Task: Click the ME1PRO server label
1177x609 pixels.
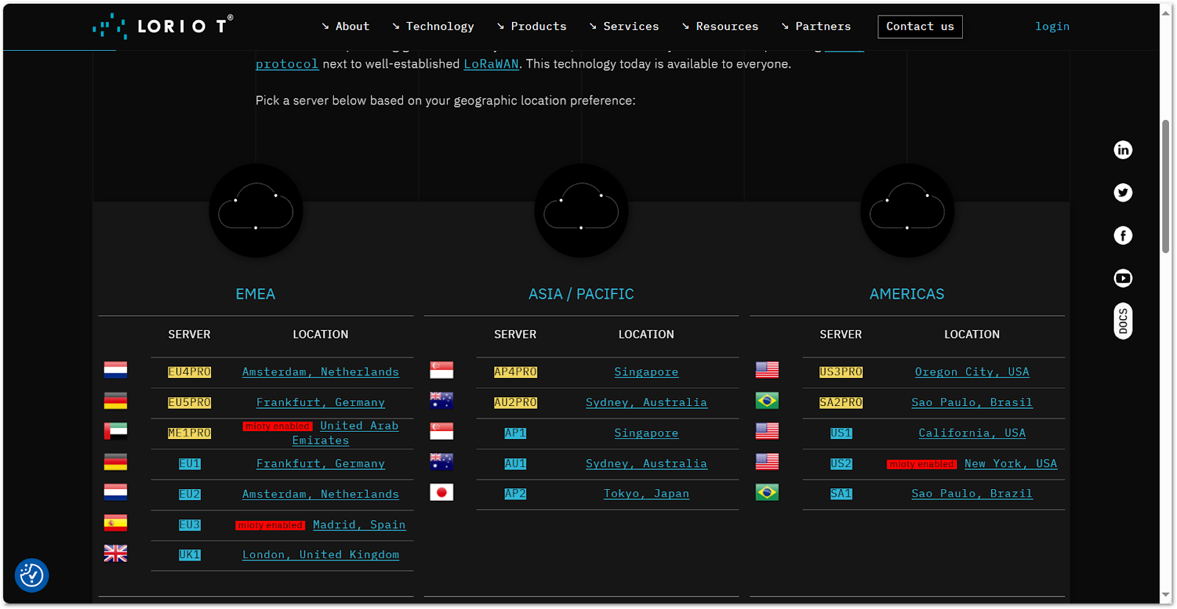Action: (x=189, y=433)
